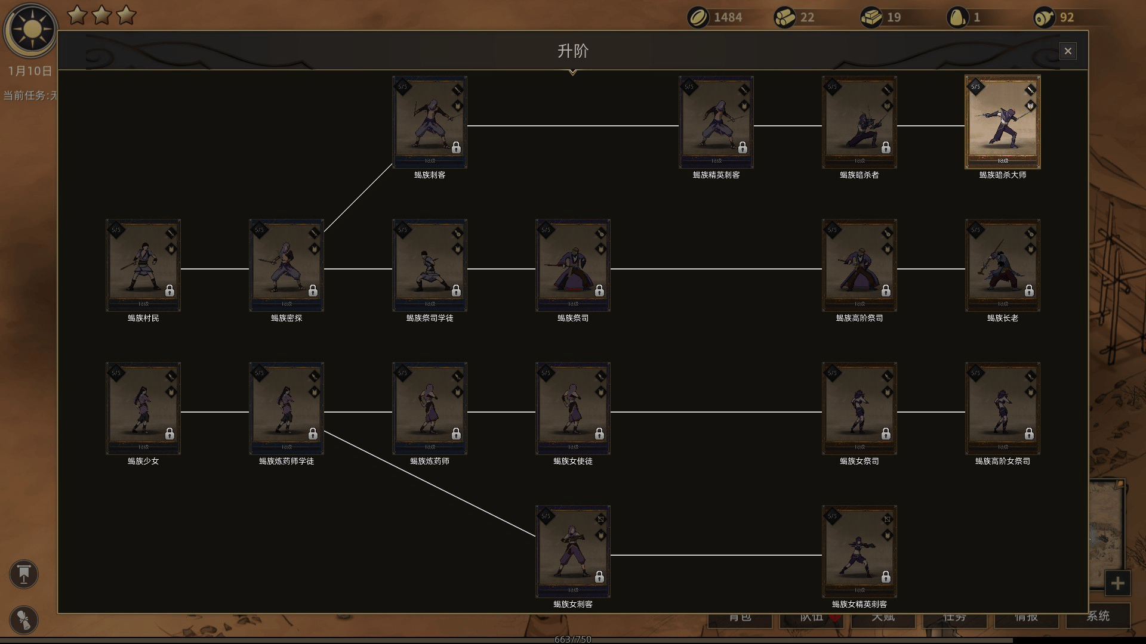Click the downward arrow under 升阶 title
This screenshot has height=644, width=1146.
(x=572, y=73)
